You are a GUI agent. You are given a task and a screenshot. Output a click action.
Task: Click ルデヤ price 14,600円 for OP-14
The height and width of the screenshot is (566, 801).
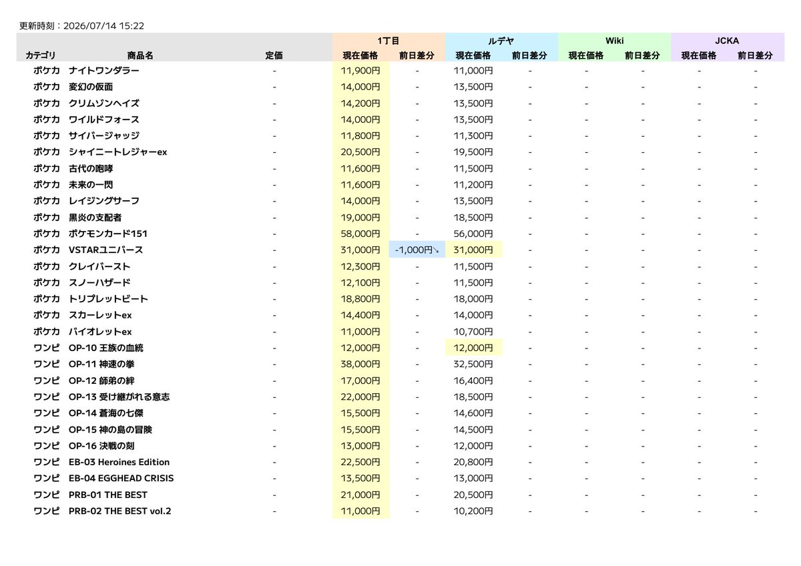(x=473, y=413)
